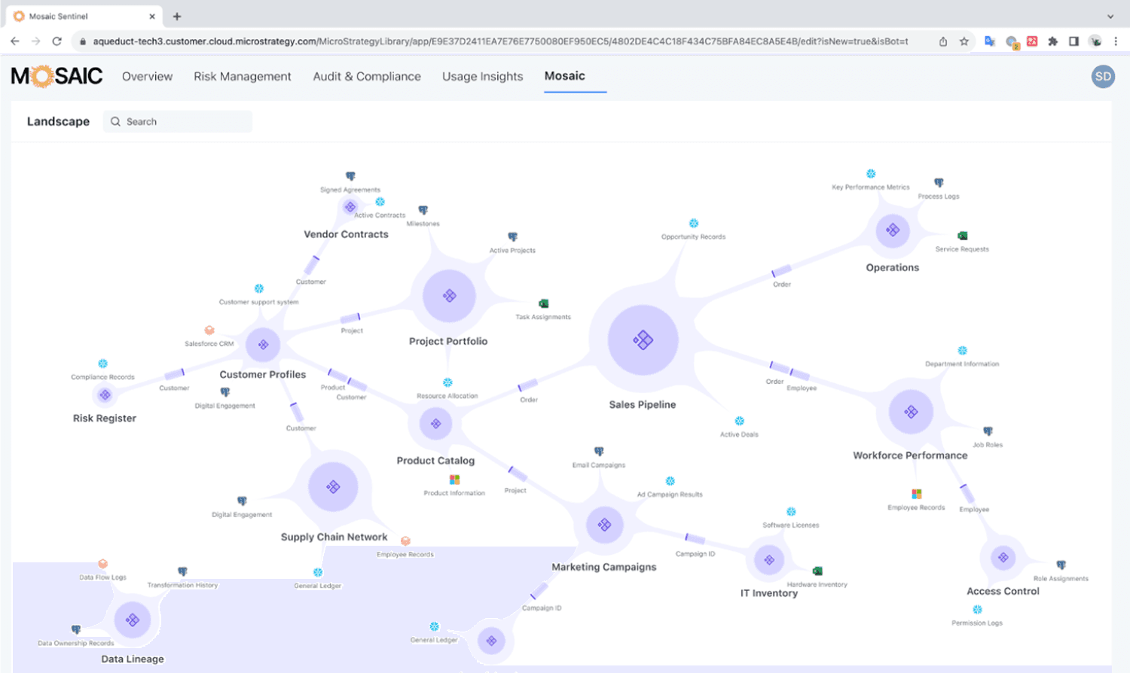The width and height of the screenshot is (1130, 673).
Task: Select the Task Assignments Excel icon
Action: [543, 303]
